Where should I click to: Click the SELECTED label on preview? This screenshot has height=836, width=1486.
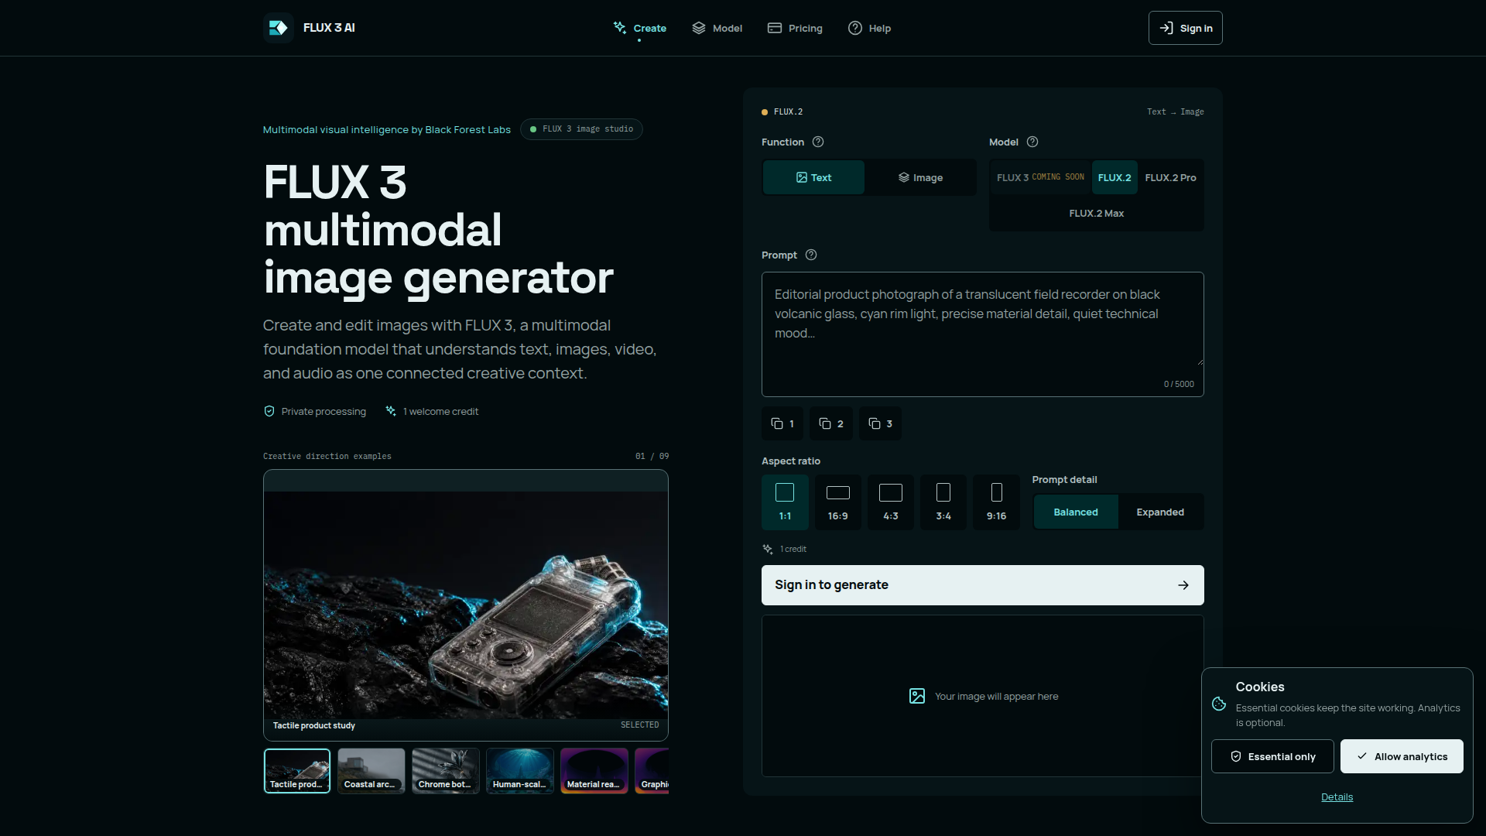click(x=639, y=725)
